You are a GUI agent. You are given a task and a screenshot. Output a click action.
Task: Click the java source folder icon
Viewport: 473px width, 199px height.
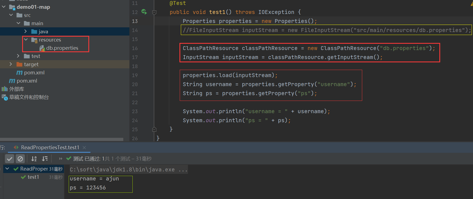(x=34, y=31)
